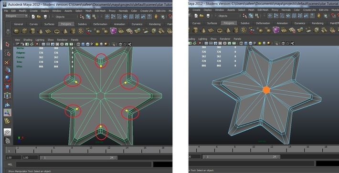Select the Scale tool cube icon
339x173 pixels.
(x=8, y=87)
